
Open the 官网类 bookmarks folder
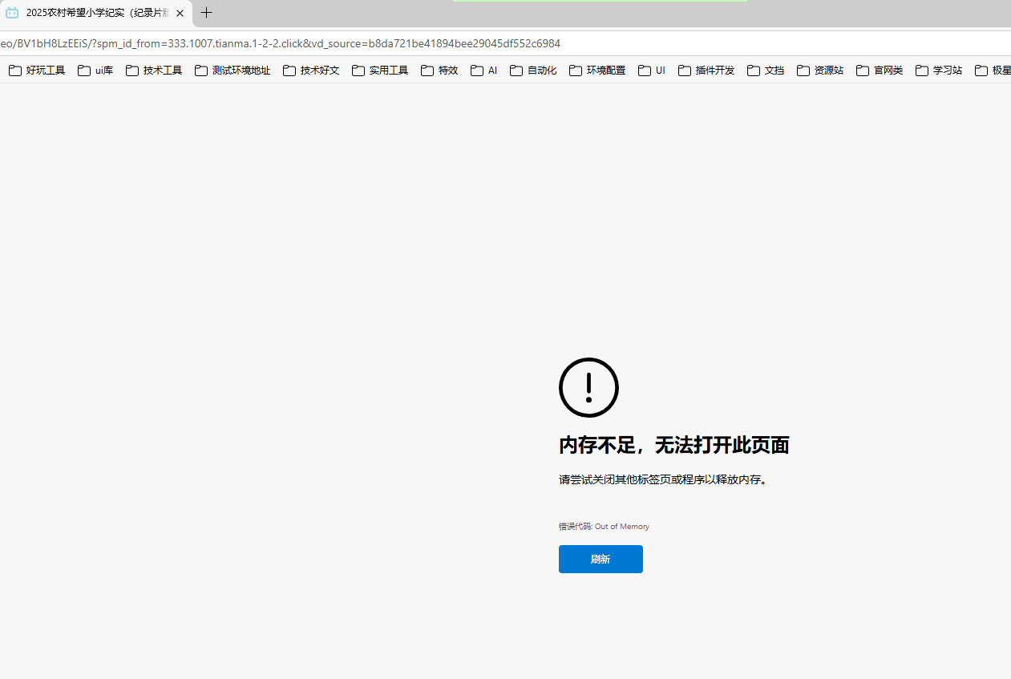pos(880,71)
